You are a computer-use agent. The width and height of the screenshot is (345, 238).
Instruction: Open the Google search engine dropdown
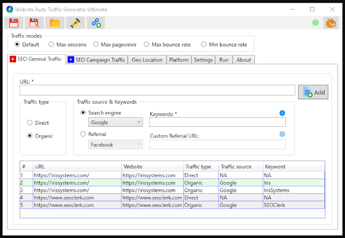point(115,122)
